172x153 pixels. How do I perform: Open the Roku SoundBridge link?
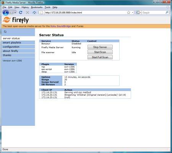click(x=60, y=26)
